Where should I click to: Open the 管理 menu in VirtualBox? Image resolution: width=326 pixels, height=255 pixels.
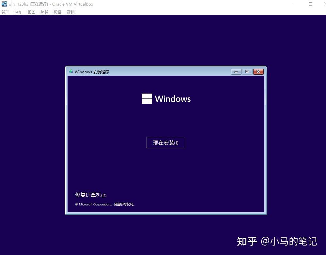[x=5, y=12]
